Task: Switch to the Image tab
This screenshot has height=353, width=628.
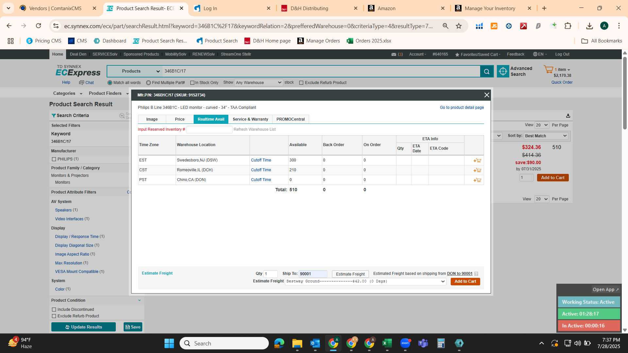Action: 152,119
